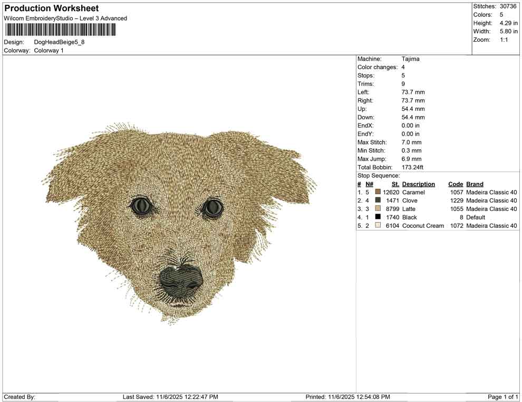
Task: Click the Machine value Tajima
Action: [x=410, y=59]
